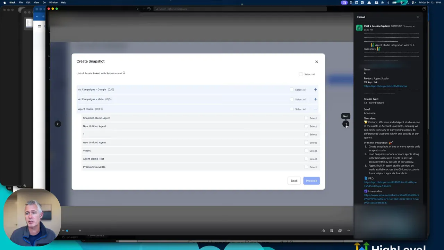Click the Slack search field
This screenshot has height=250, width=444.
(x=239, y=9)
